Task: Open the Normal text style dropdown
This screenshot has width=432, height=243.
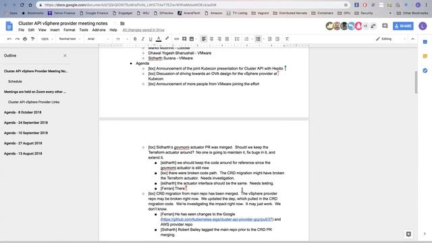Action: 70,39
